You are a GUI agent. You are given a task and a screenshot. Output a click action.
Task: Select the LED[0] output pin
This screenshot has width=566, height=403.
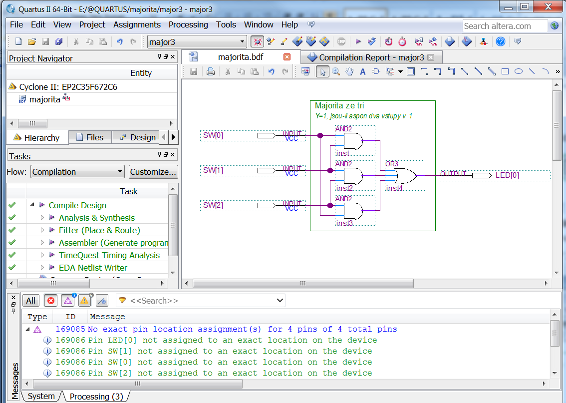495,175
